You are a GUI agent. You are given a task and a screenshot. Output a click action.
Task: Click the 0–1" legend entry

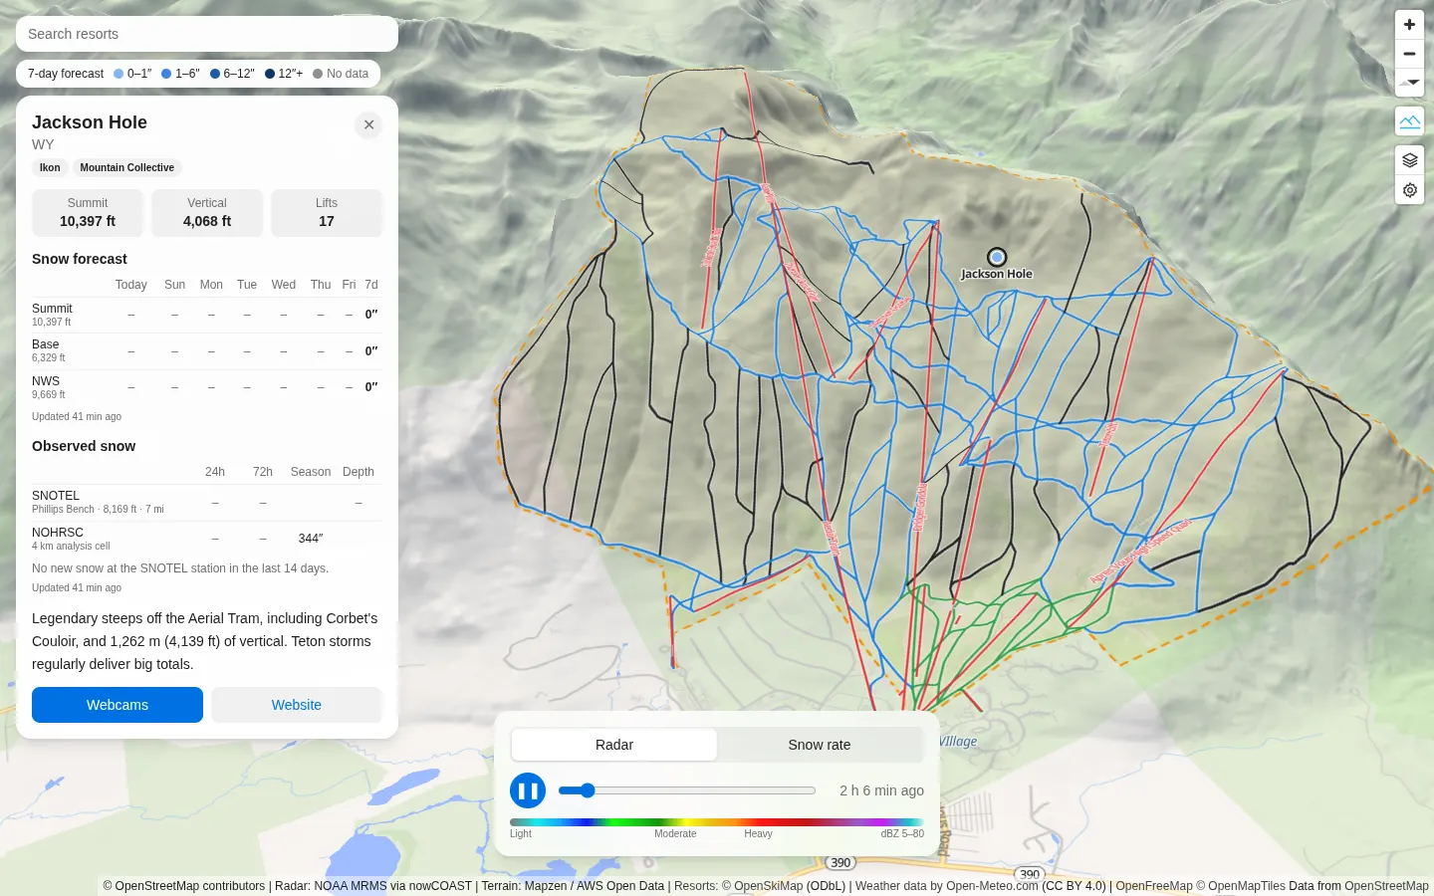pos(132,74)
